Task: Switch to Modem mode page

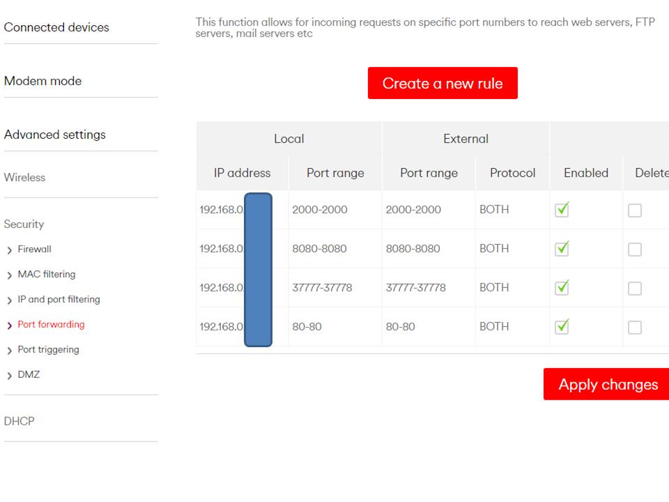Action: 43,81
